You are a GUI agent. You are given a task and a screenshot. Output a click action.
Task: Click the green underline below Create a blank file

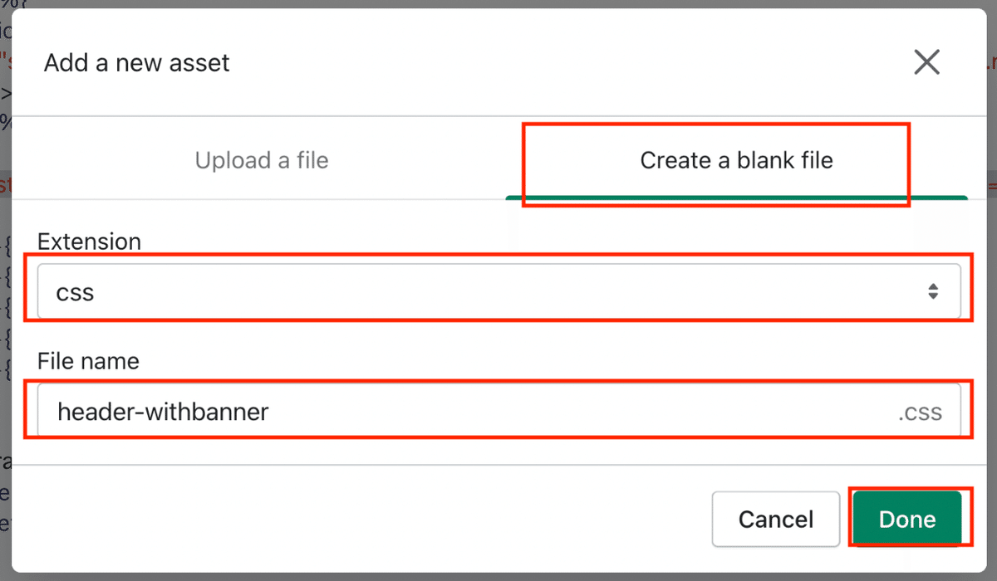click(736, 198)
